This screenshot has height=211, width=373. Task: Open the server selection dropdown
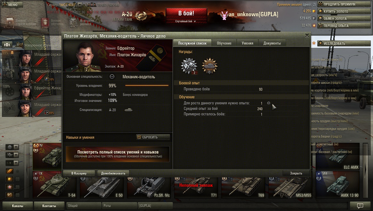[x=80, y=5]
